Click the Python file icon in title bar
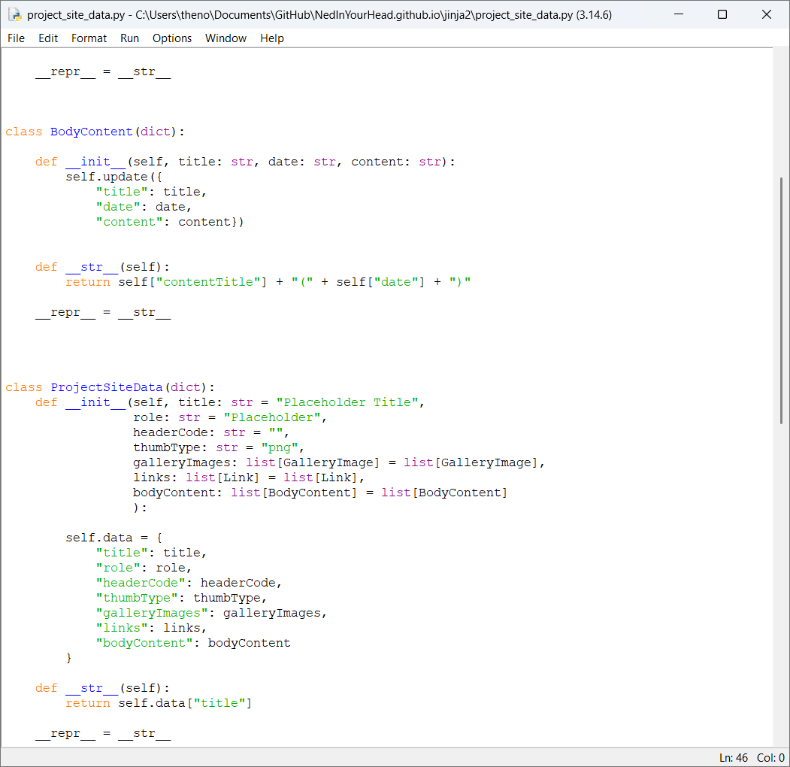 [x=16, y=14]
